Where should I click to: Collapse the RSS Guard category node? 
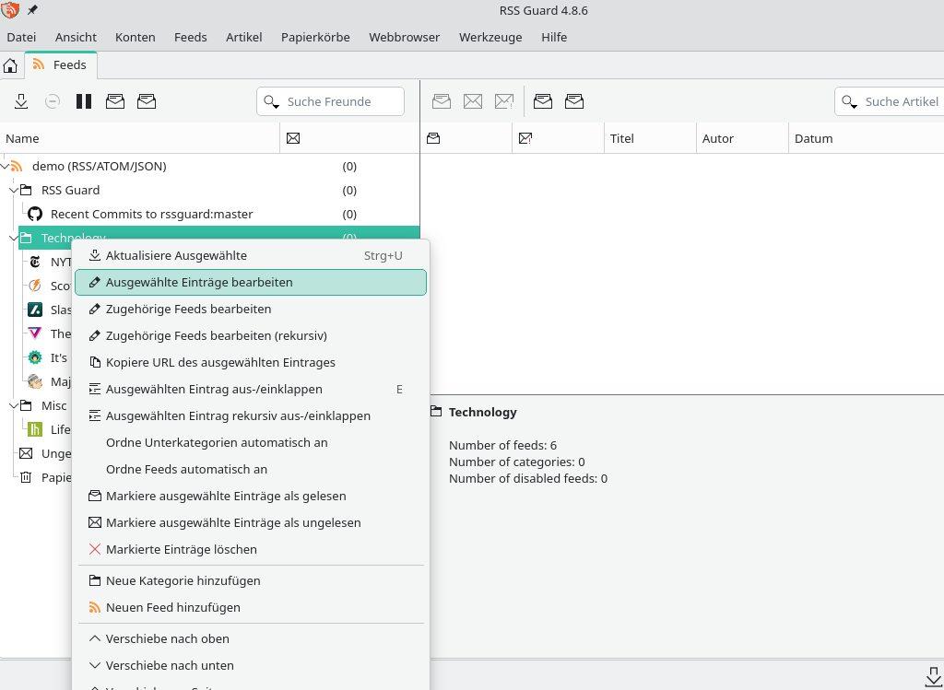(13, 190)
